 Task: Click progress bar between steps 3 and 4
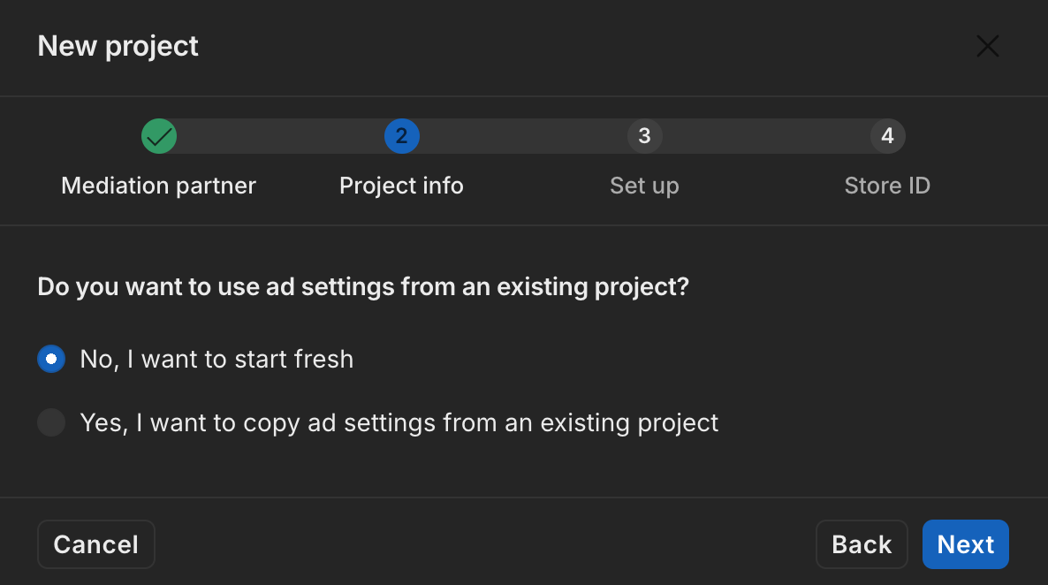(766, 136)
